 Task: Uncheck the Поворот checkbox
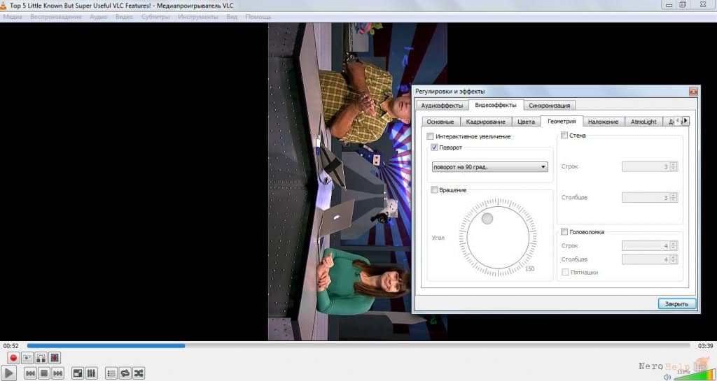(x=434, y=148)
